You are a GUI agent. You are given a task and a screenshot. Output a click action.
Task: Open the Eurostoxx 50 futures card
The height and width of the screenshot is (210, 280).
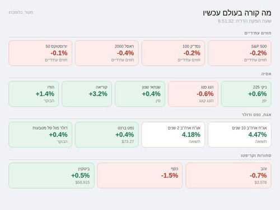point(40,53)
